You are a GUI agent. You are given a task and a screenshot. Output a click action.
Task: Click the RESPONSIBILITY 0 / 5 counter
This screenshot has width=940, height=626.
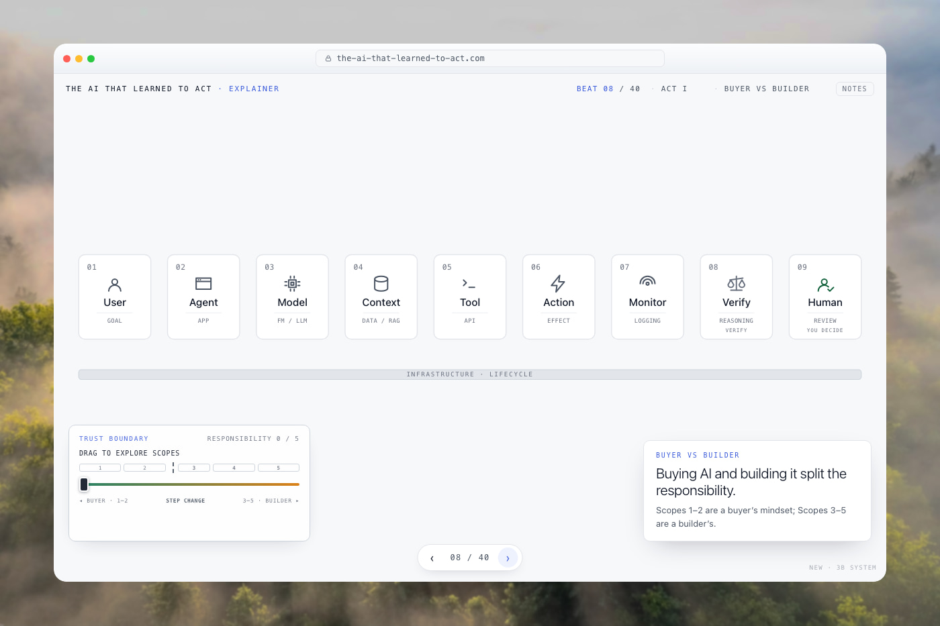[253, 439]
